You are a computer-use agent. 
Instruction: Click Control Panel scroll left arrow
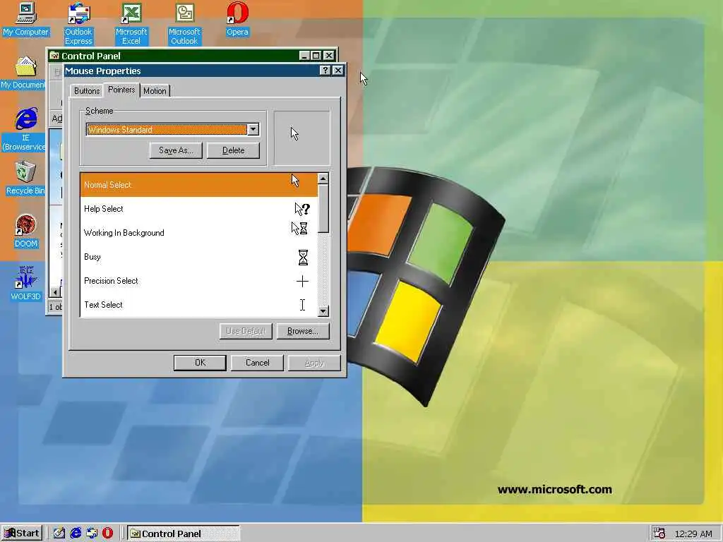tap(55, 292)
